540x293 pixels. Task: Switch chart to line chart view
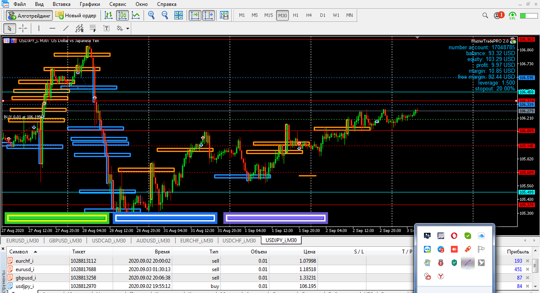tap(136, 16)
